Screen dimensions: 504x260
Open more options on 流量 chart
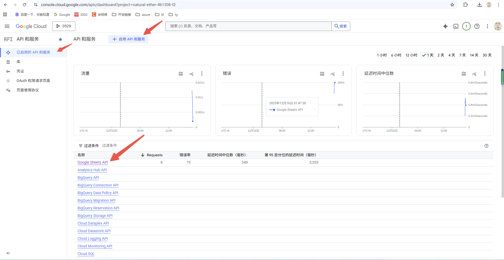[202, 74]
